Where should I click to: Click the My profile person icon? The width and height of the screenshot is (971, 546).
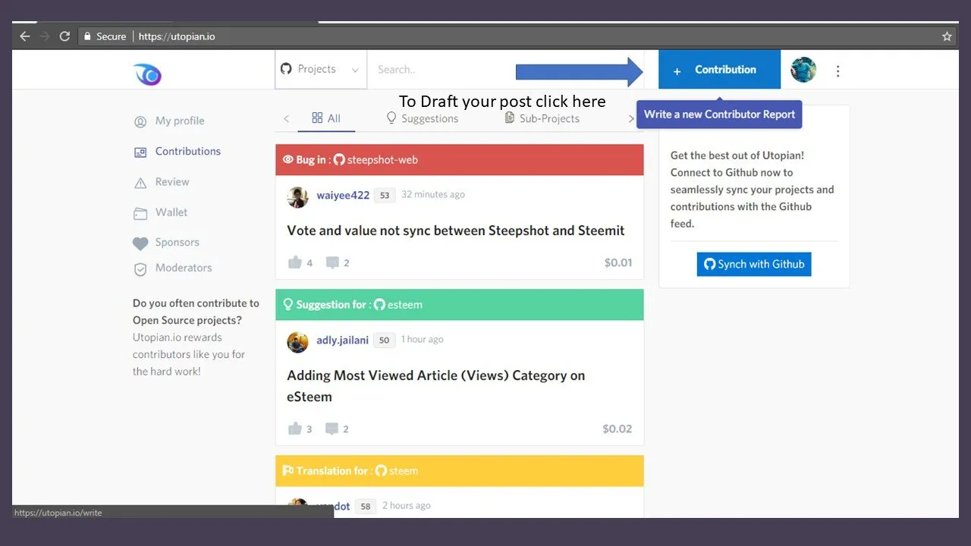click(x=140, y=122)
